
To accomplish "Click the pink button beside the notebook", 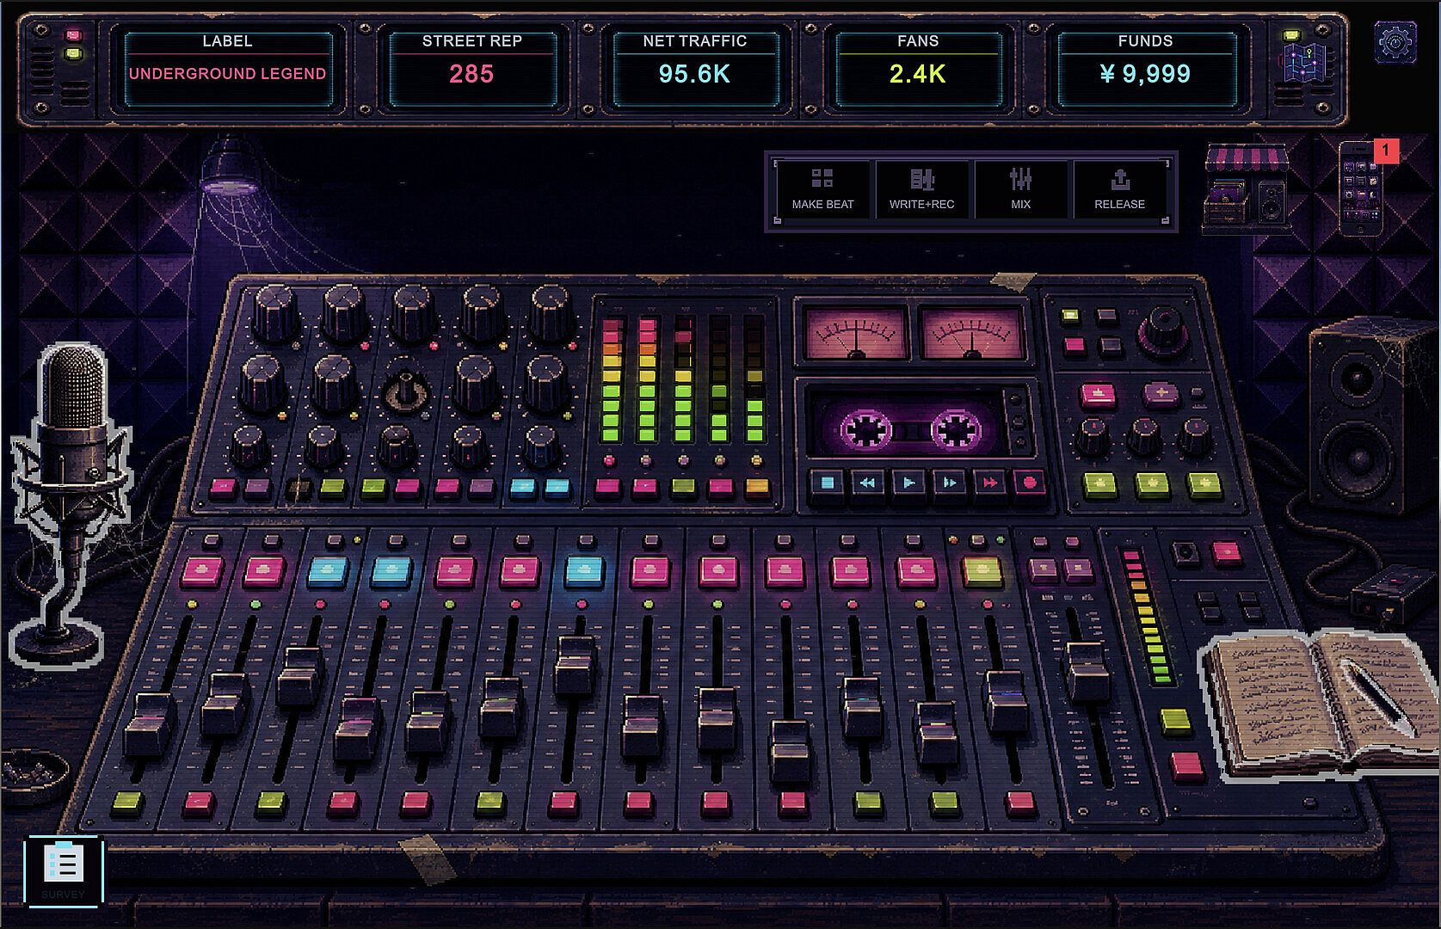I will [1188, 765].
